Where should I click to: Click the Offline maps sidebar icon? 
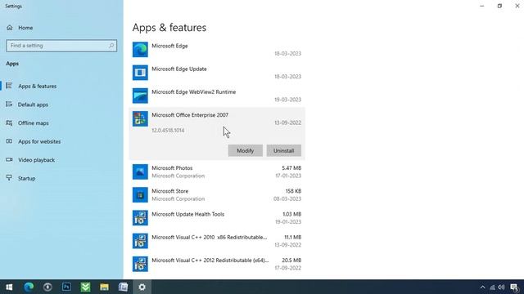coord(9,122)
